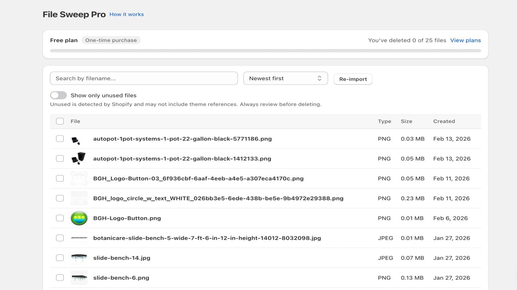
Task: Check the BGH_Logo-Button-03 file row
Action: [x=60, y=178]
